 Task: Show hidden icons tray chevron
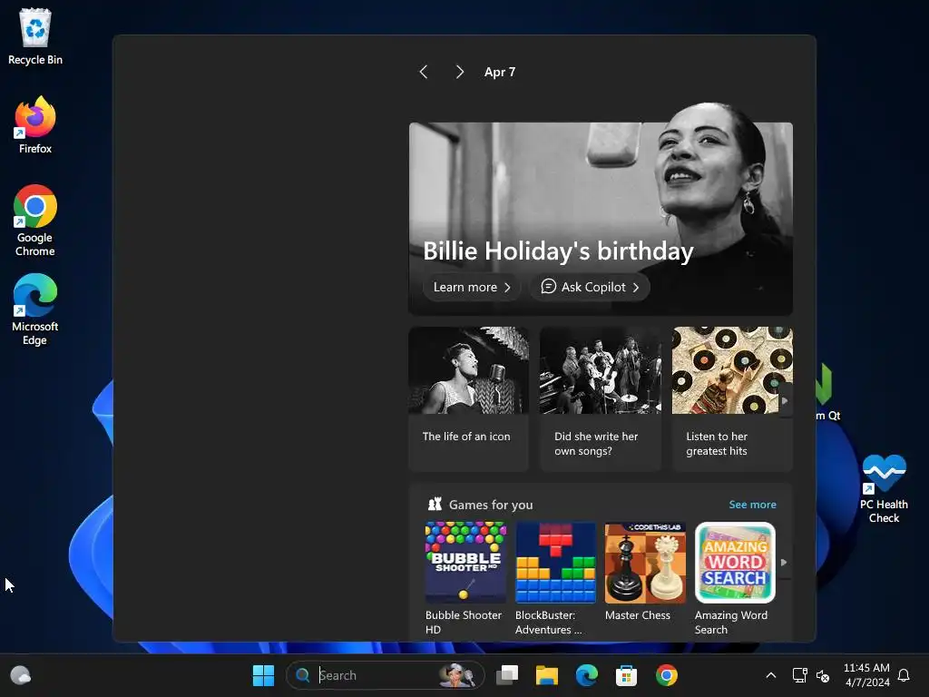tap(771, 675)
